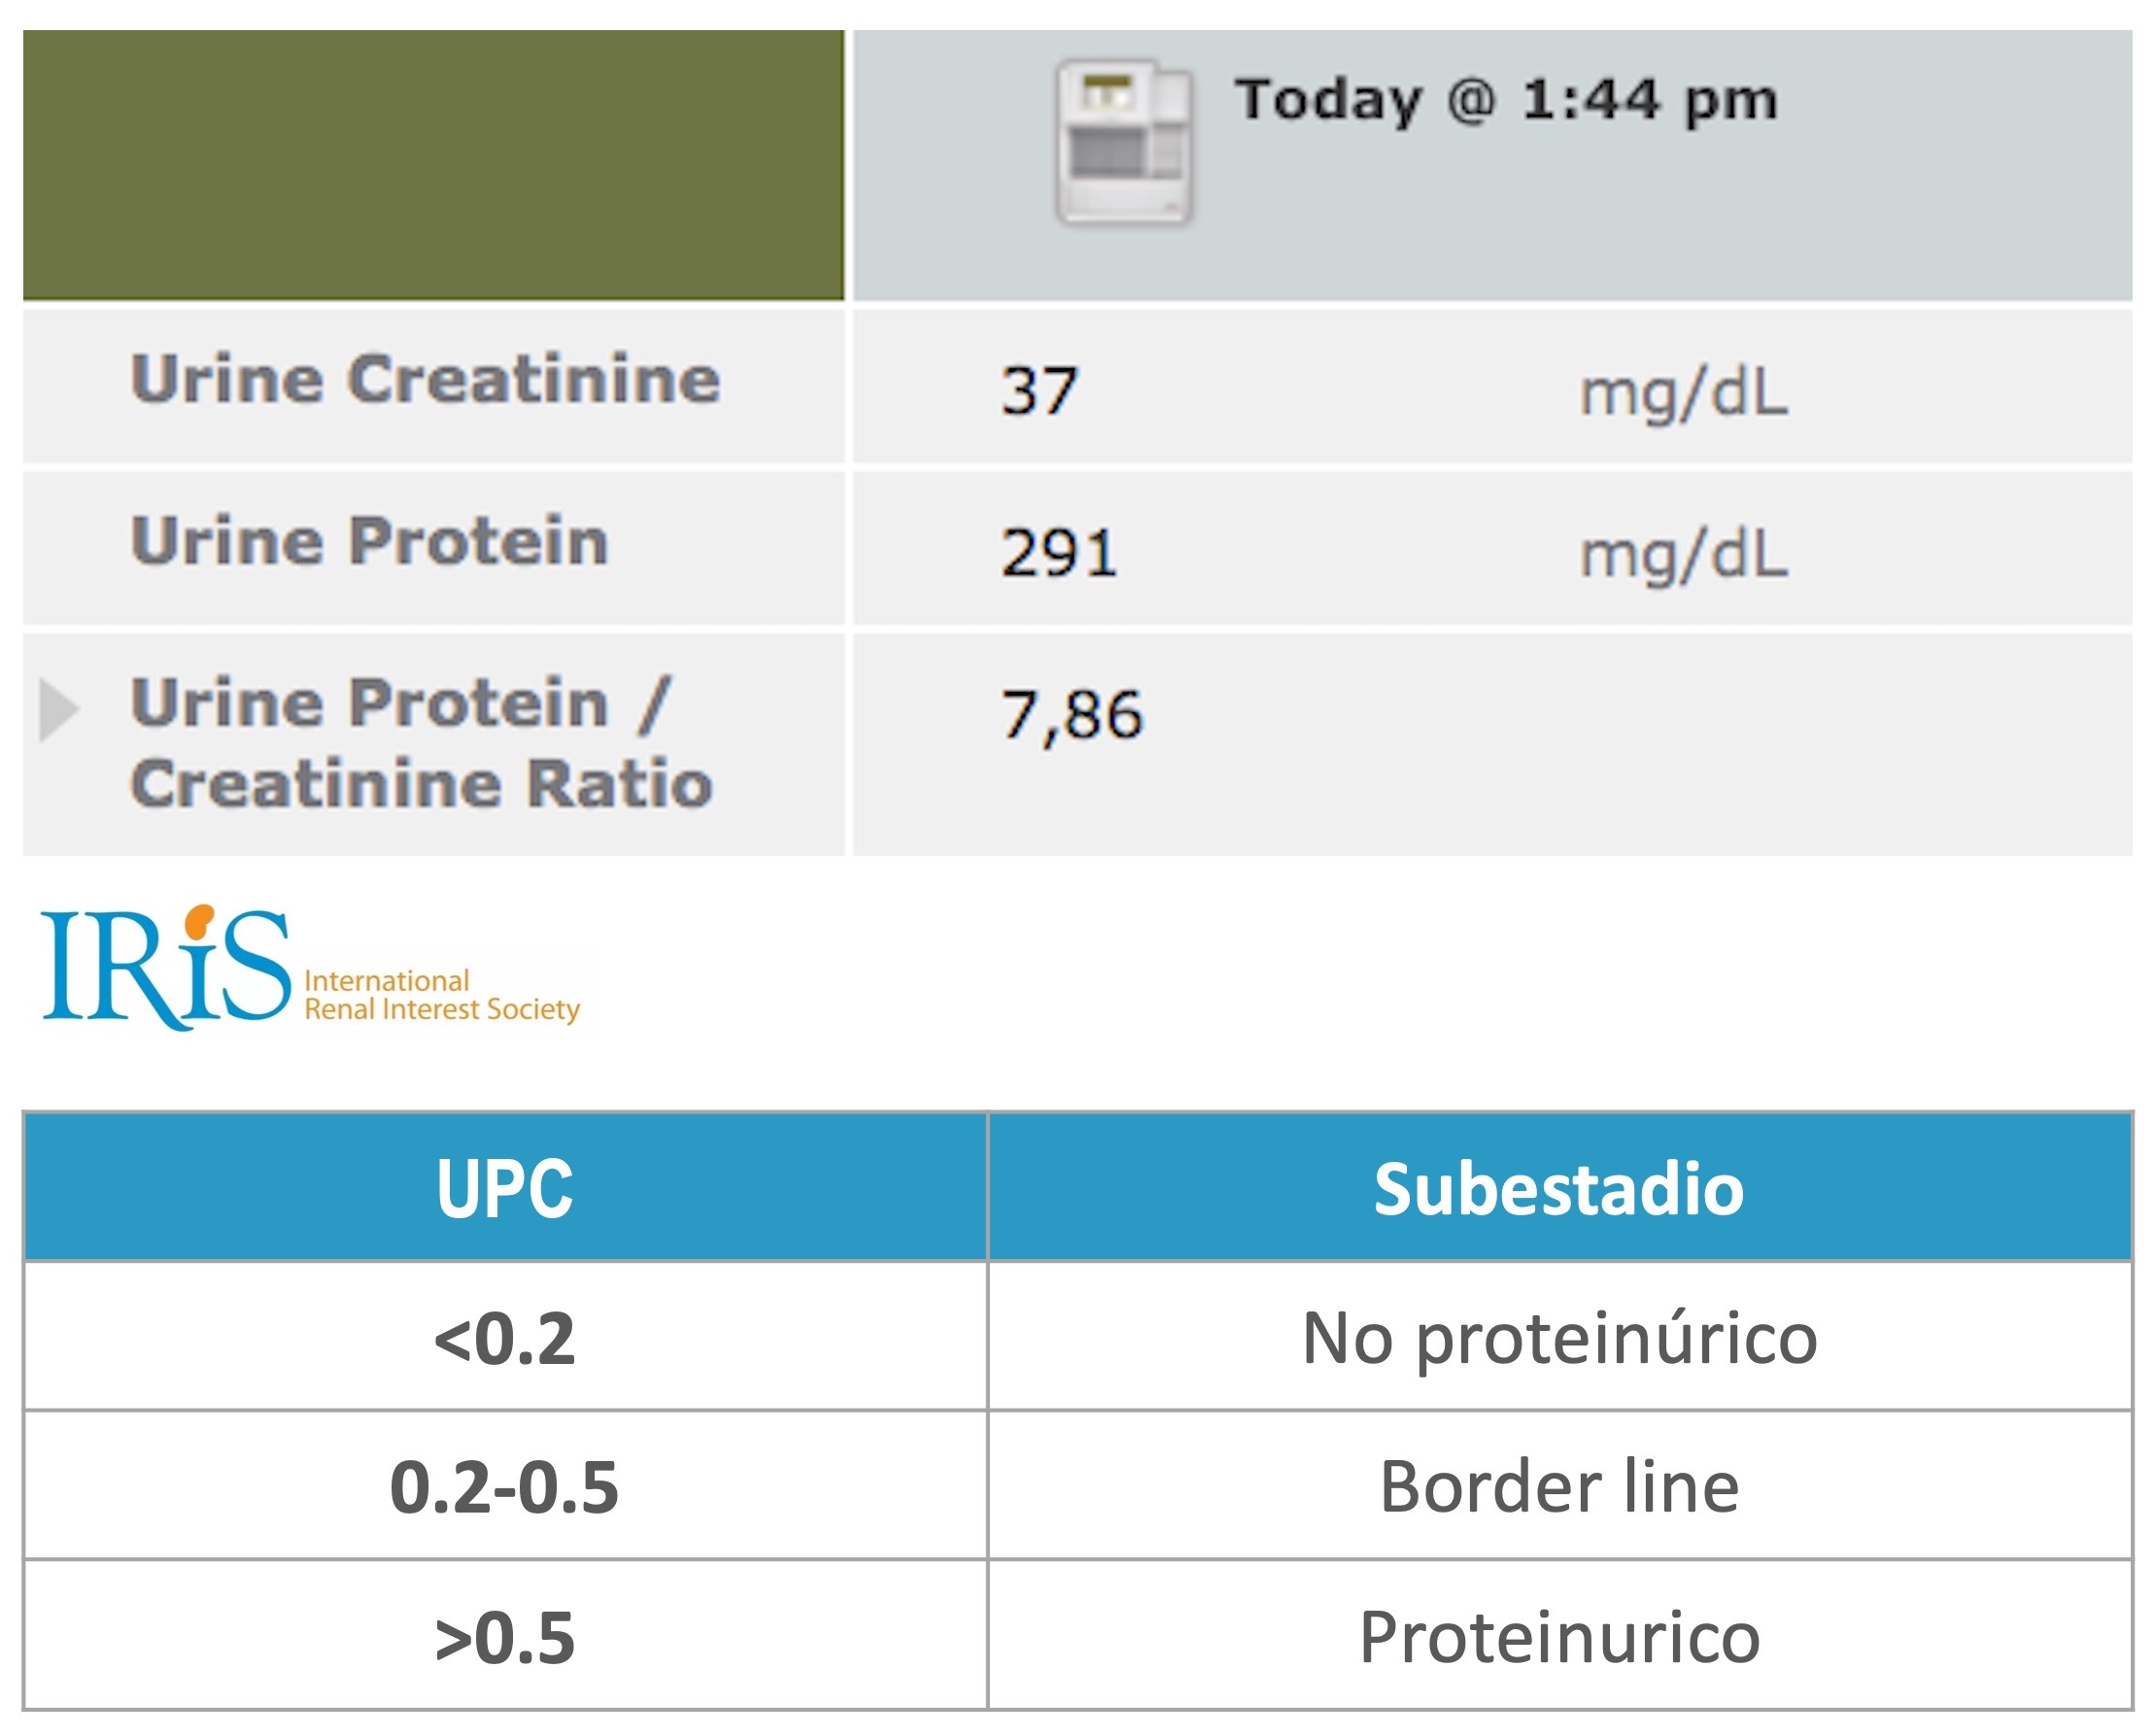
Task: Click the Today @ 1:44 pm timestamp
Action: [x=1506, y=100]
